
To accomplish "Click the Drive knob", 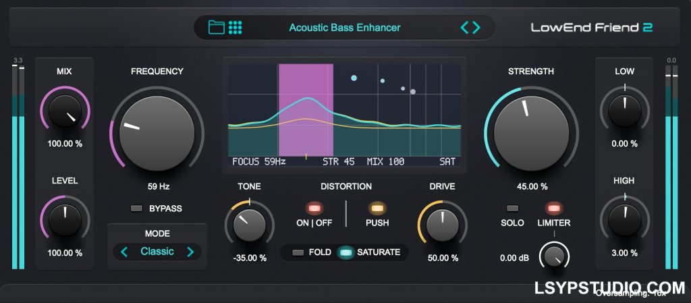I will tap(443, 225).
